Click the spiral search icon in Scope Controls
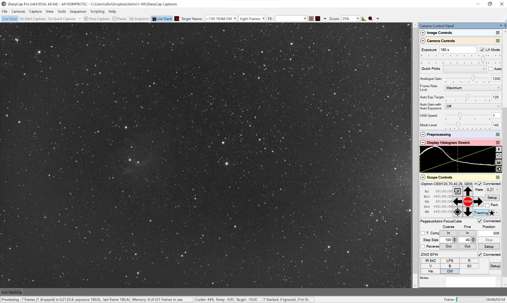 [x=457, y=191]
